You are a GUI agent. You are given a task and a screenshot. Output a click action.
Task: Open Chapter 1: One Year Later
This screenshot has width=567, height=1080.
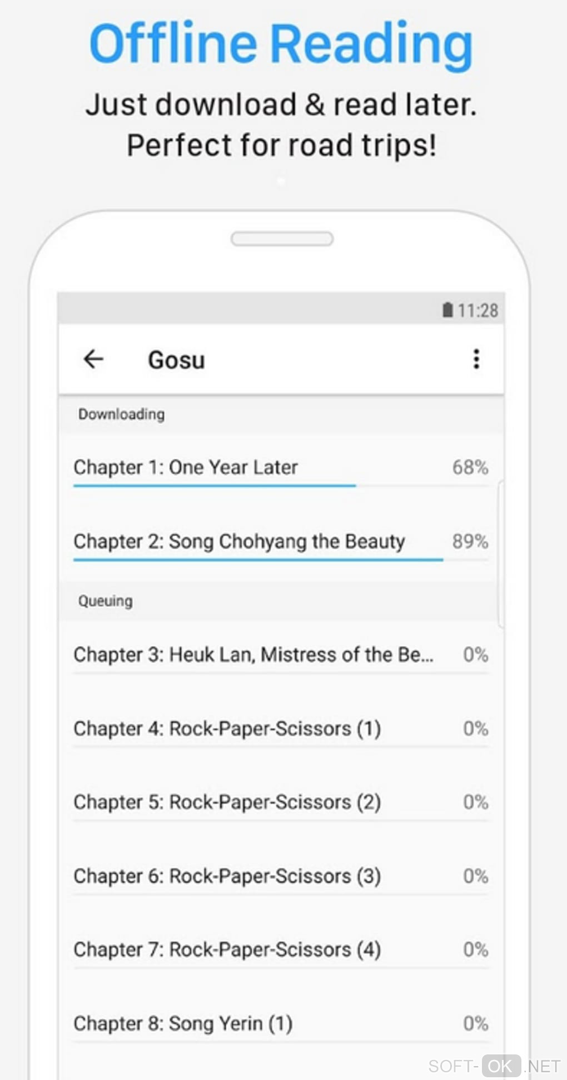(186, 467)
